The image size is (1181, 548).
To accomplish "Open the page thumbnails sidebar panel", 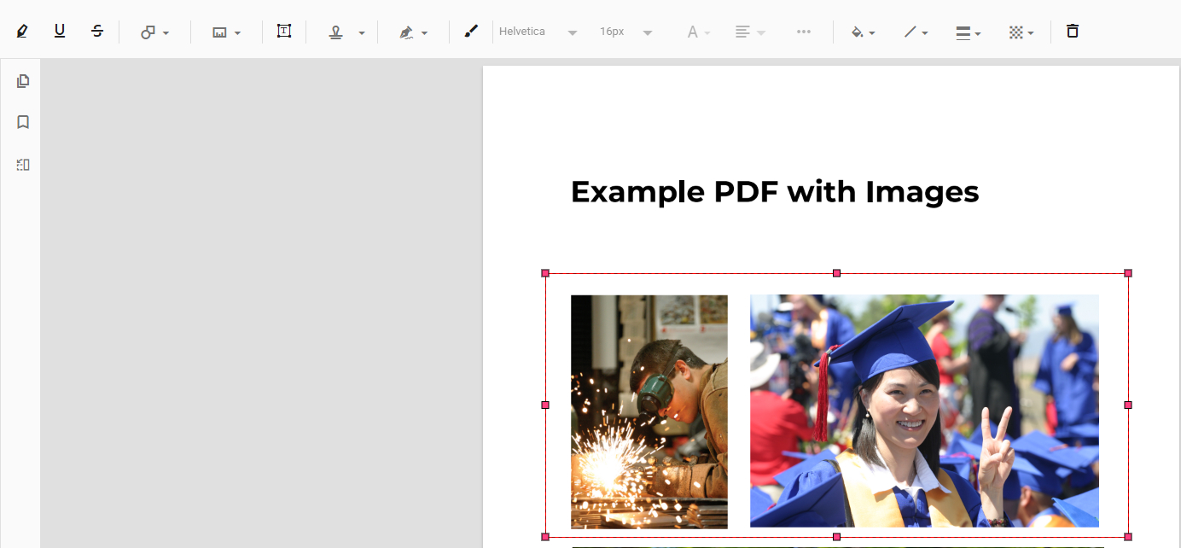I will (x=23, y=81).
